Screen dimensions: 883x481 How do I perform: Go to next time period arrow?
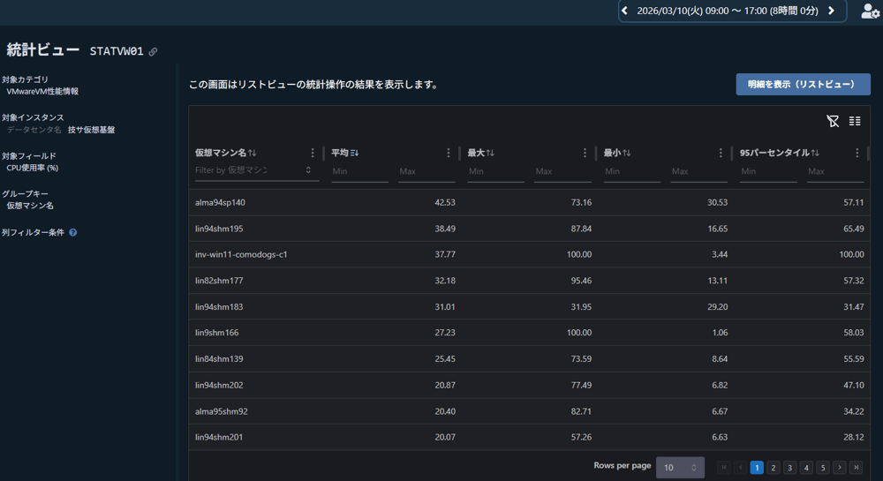(831, 11)
